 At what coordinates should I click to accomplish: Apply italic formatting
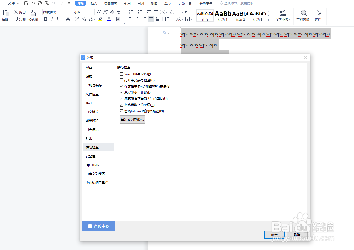pyautogui.click(x=52, y=19)
